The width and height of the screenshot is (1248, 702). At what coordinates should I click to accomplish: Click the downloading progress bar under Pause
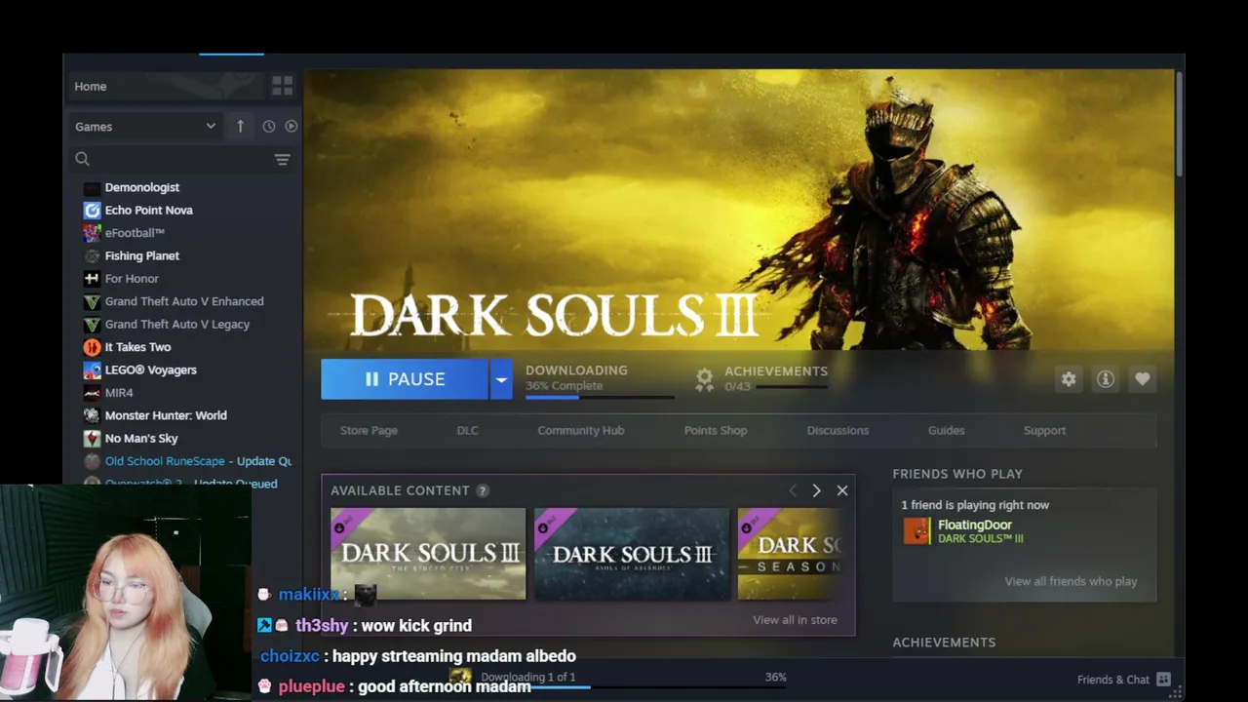(599, 397)
